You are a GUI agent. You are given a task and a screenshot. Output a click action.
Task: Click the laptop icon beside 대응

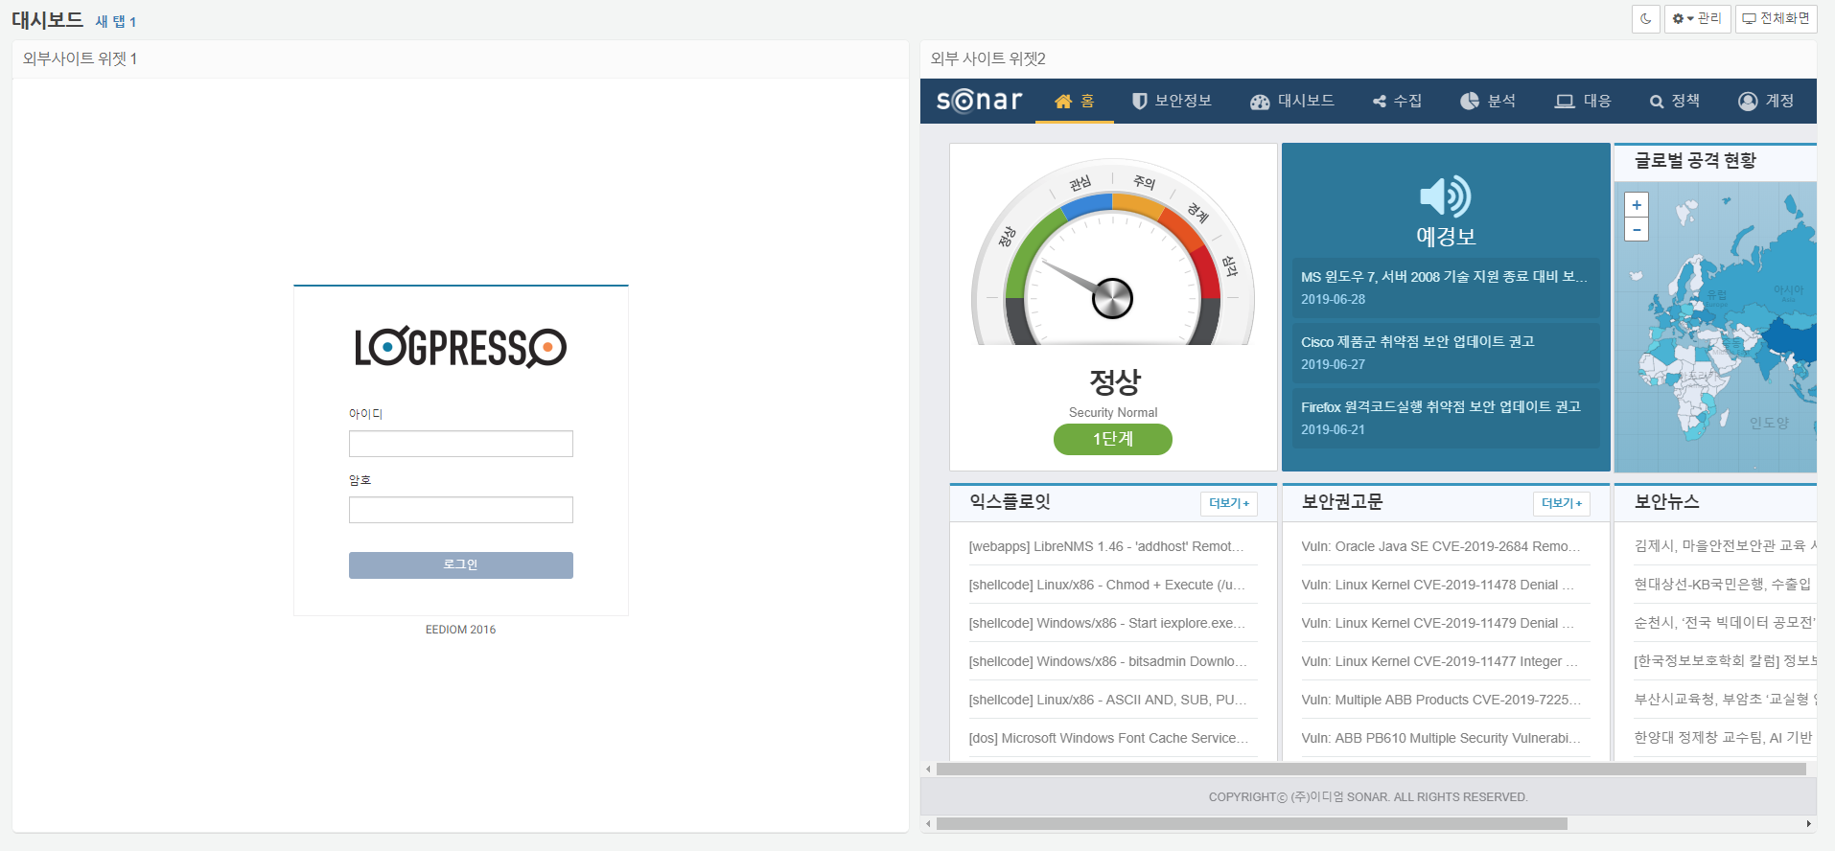pos(1565,101)
